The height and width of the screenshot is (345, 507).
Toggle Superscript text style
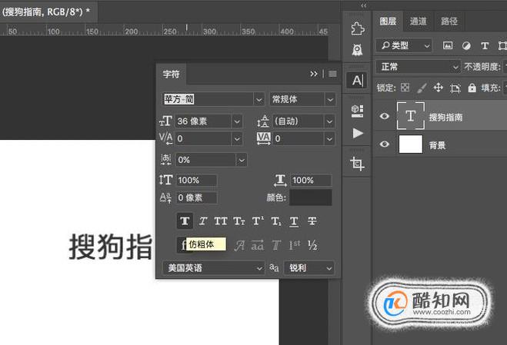pos(258,221)
